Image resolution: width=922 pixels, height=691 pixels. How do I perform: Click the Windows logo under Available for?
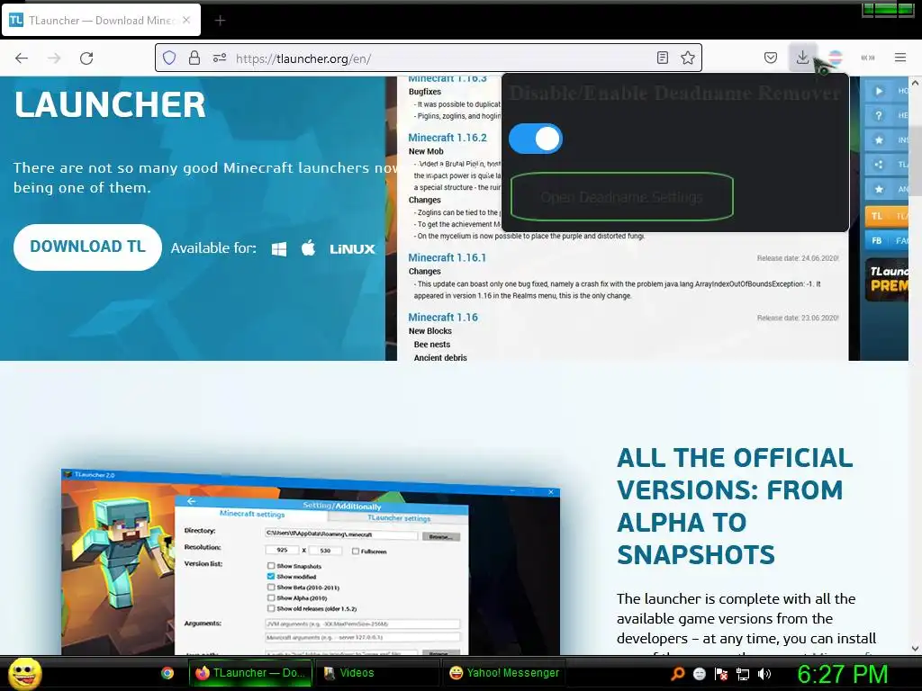(279, 248)
